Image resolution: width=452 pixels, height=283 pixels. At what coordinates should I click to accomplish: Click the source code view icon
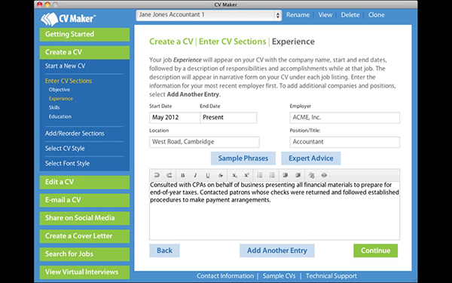324,175
